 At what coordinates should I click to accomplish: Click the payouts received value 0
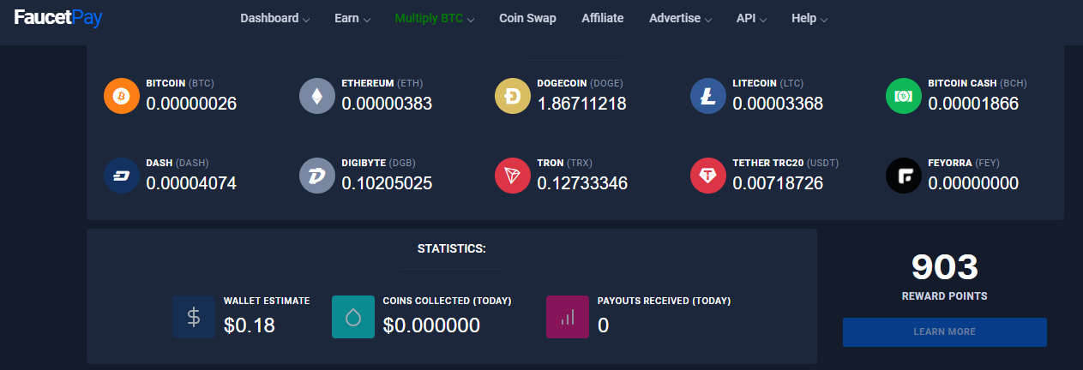(603, 325)
